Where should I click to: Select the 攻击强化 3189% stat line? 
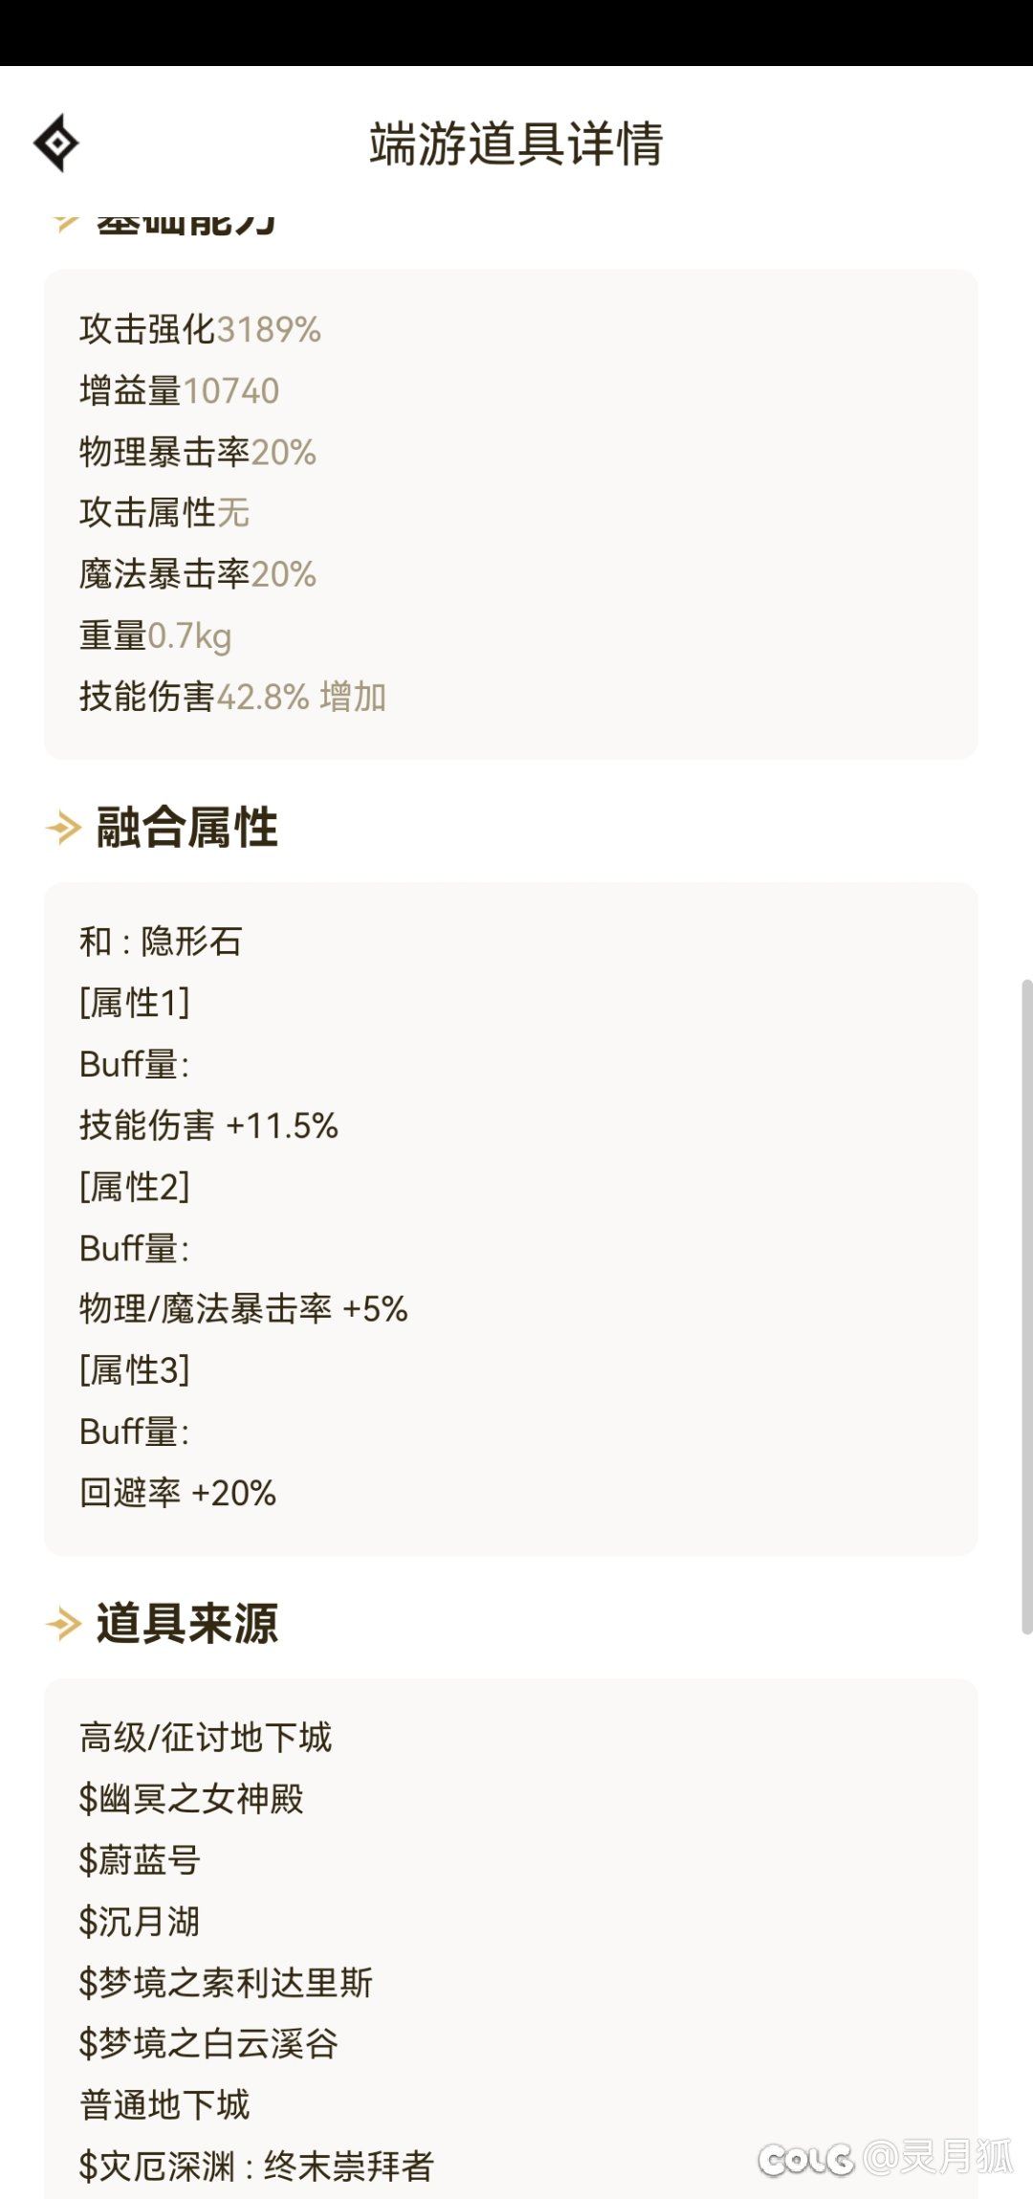200,329
